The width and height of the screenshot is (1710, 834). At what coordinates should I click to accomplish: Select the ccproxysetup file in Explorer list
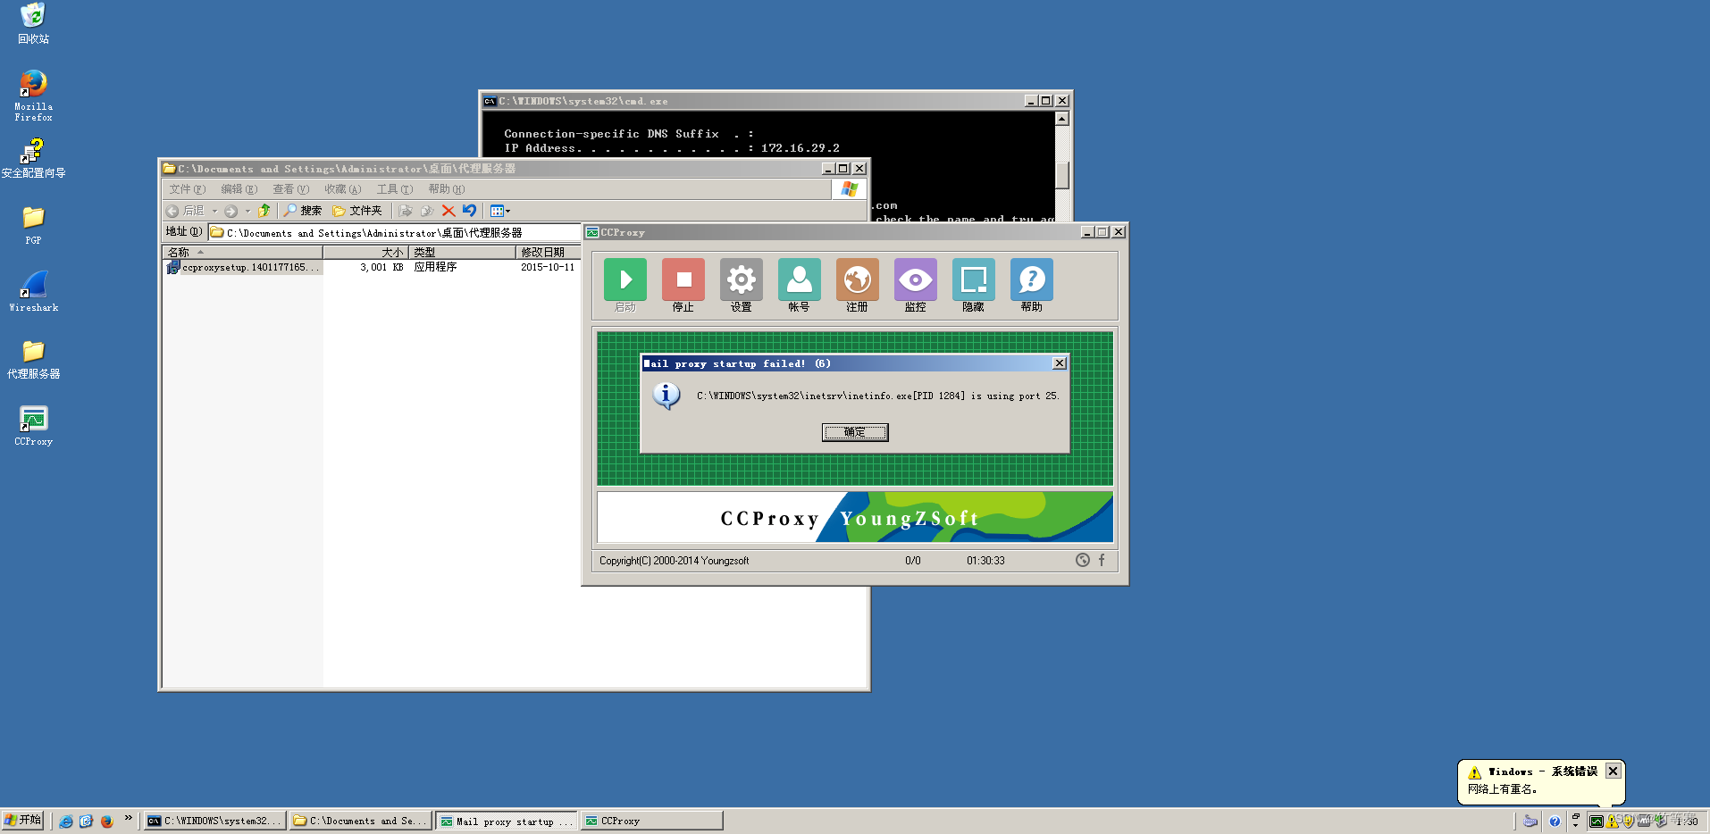[243, 267]
